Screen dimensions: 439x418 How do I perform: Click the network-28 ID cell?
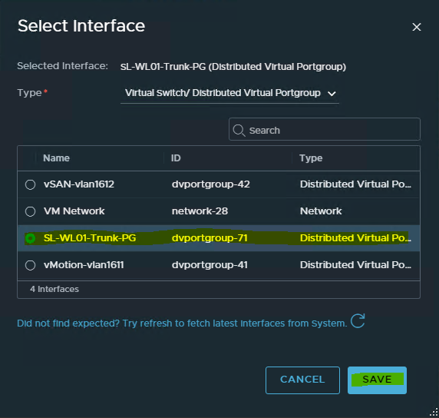[x=200, y=211]
